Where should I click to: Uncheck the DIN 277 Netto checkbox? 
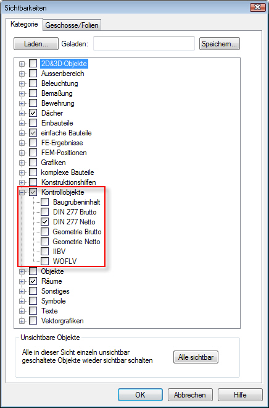[x=44, y=222]
